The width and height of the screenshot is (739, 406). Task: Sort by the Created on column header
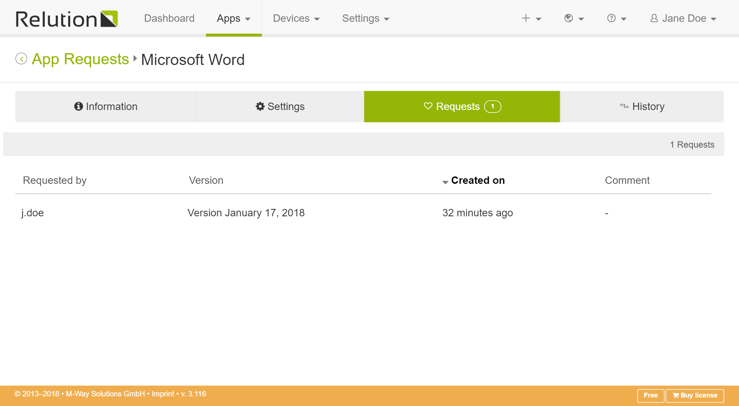(478, 180)
